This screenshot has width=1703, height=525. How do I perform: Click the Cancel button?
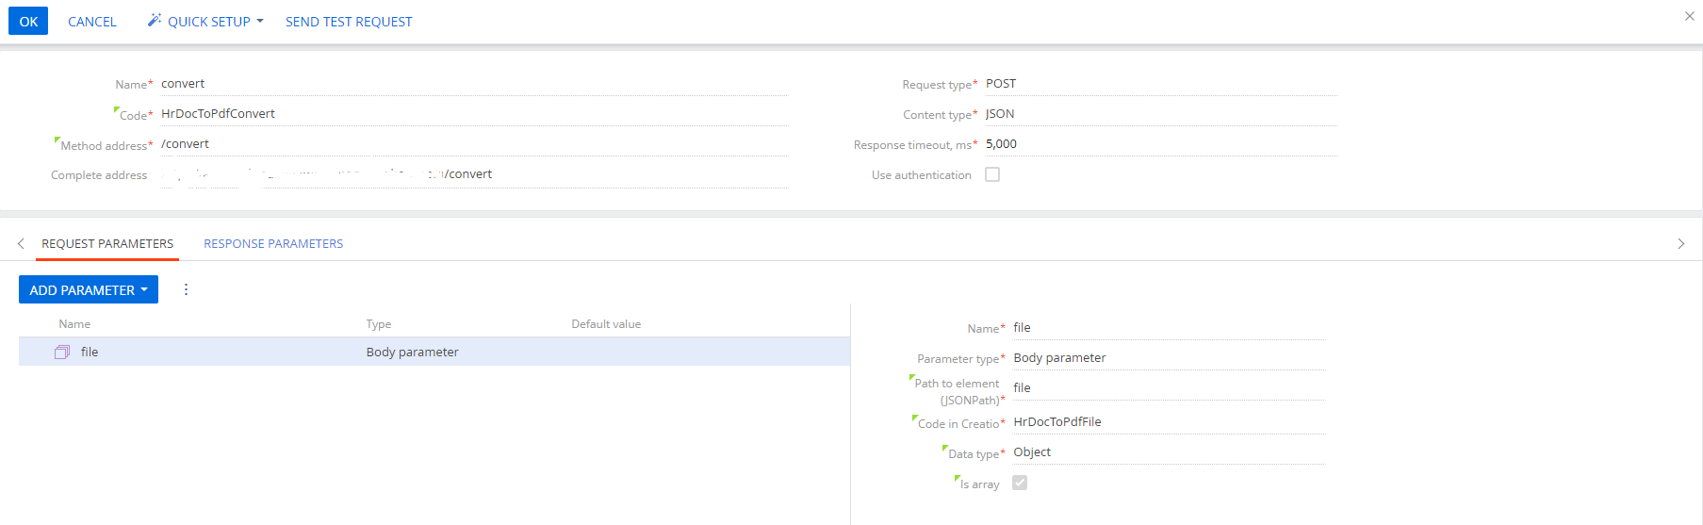(x=92, y=21)
